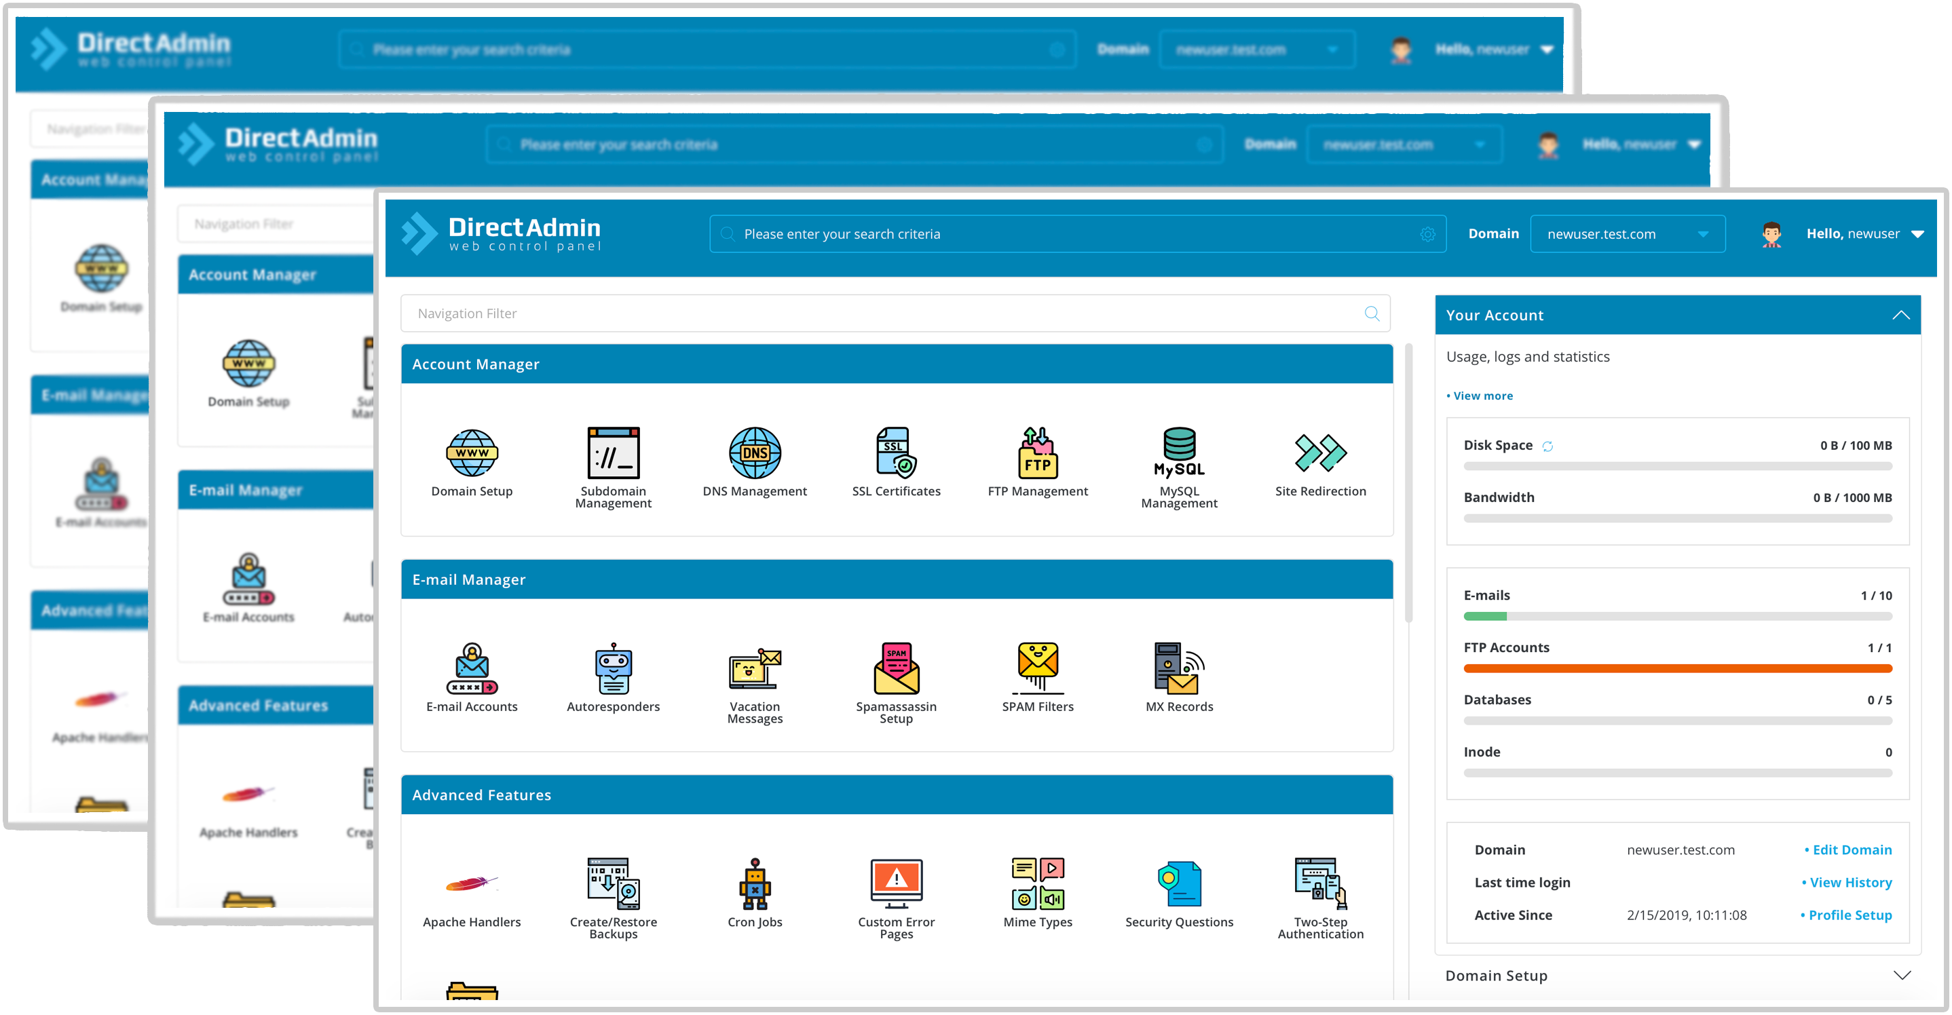
Task: Click in the Navigation Filter field
Action: point(879,313)
